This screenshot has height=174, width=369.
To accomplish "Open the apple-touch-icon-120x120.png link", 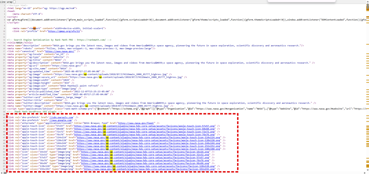I will tap(149, 140).
